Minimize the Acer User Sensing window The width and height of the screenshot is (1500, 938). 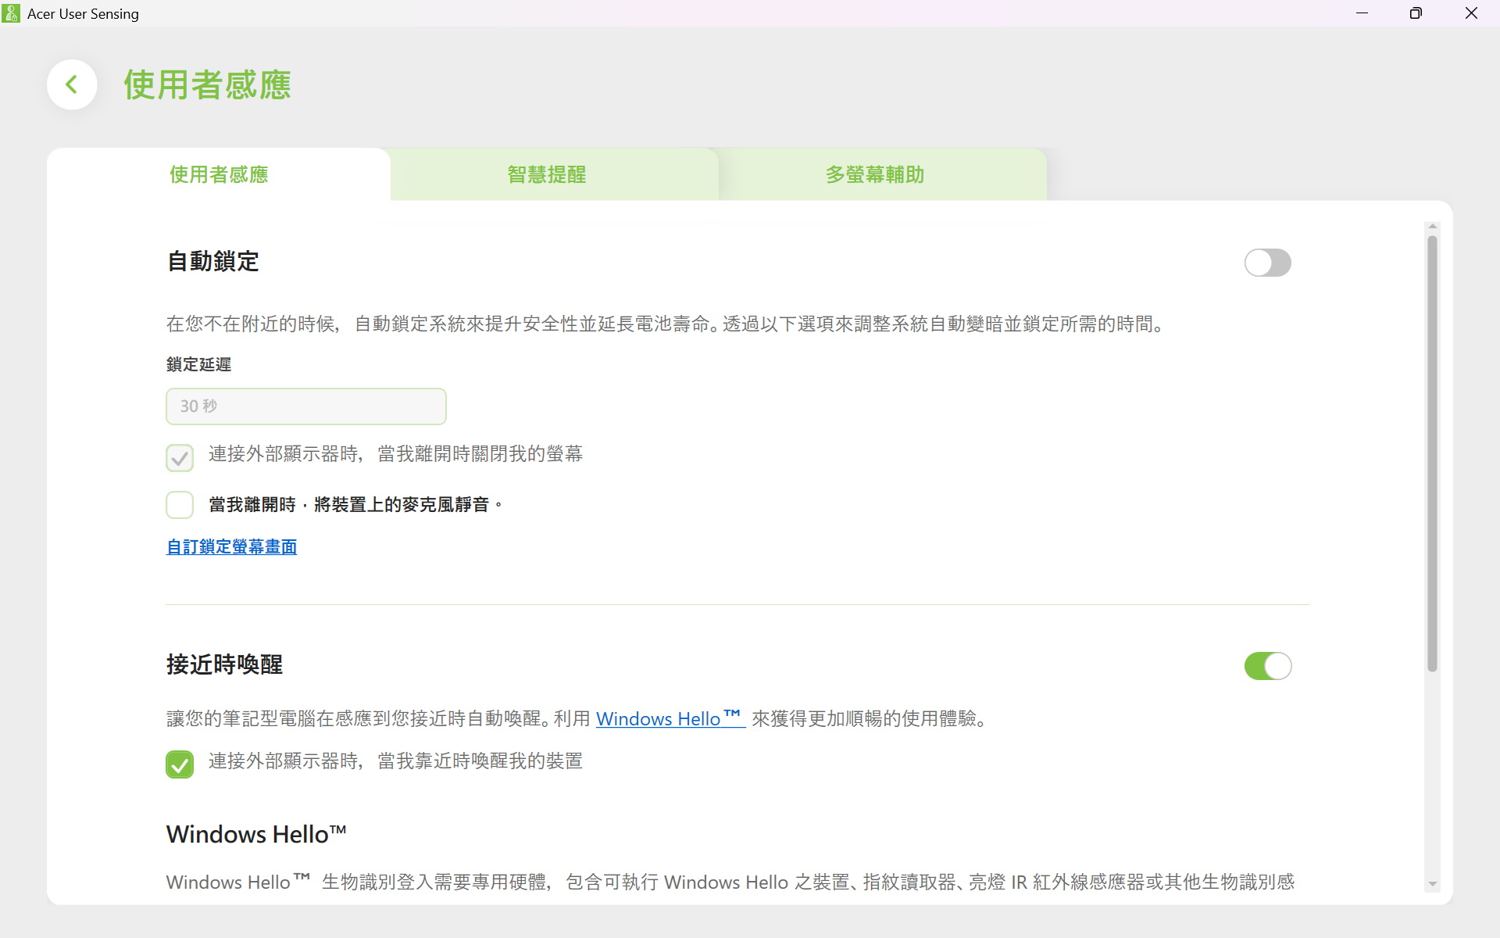point(1362,13)
